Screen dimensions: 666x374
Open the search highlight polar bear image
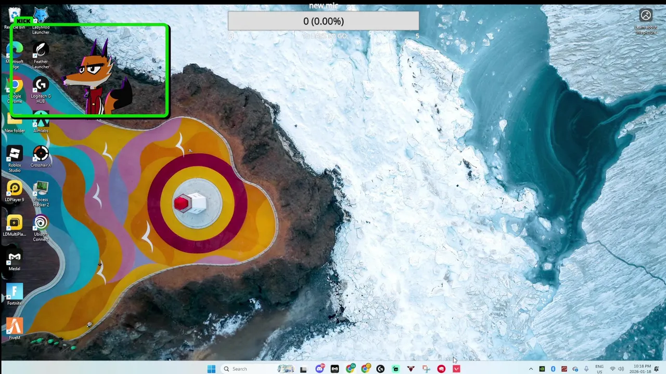pyautogui.click(x=286, y=369)
